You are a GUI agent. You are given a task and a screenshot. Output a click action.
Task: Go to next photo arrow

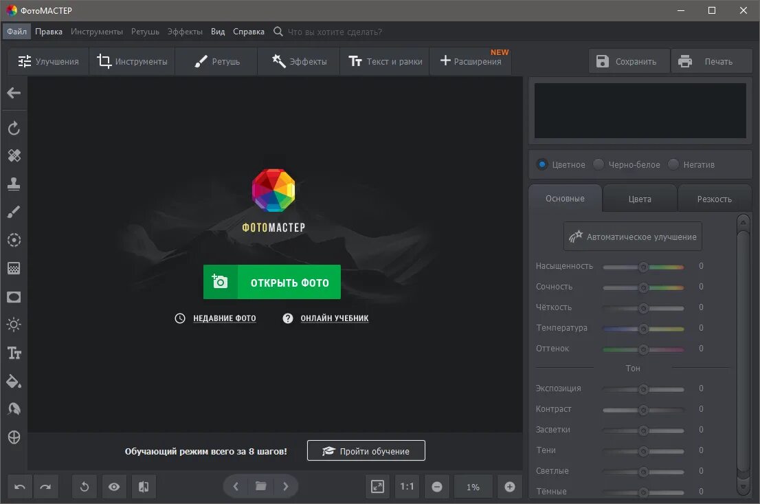tap(285, 486)
